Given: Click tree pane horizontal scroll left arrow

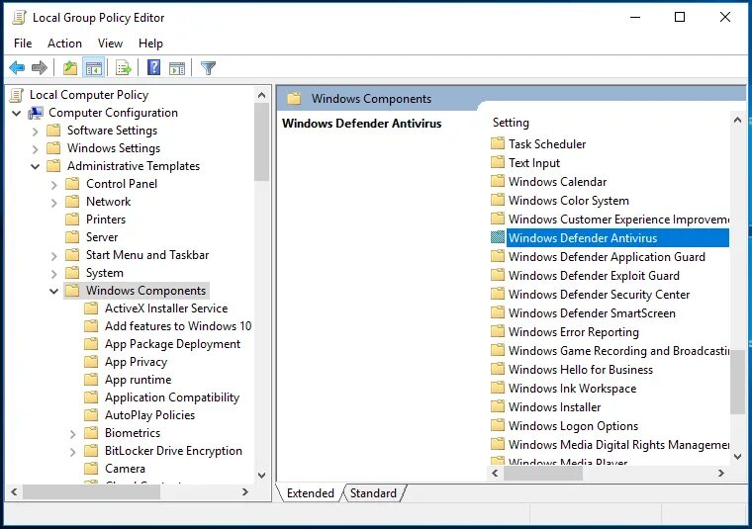Looking at the screenshot, I should click(15, 492).
